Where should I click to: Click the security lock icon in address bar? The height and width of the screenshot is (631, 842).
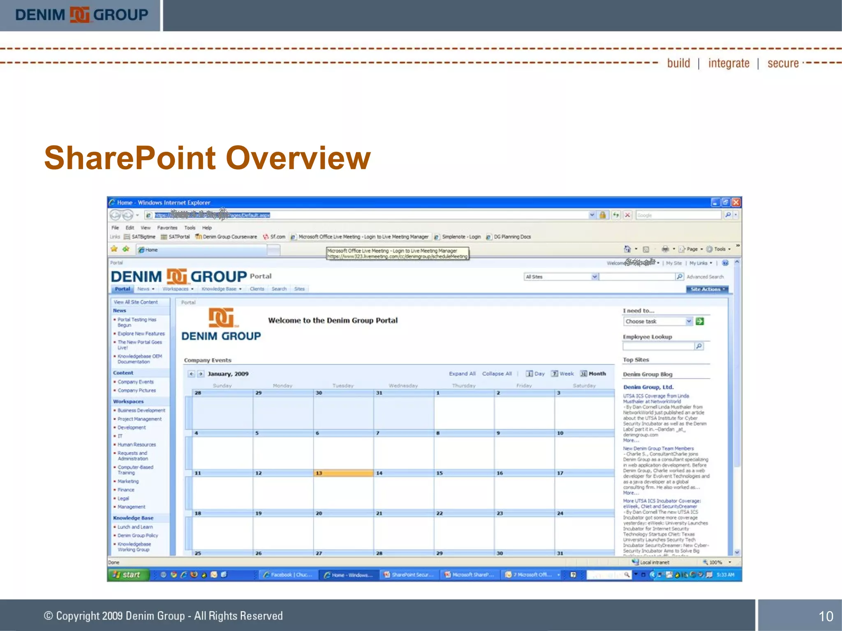[602, 215]
